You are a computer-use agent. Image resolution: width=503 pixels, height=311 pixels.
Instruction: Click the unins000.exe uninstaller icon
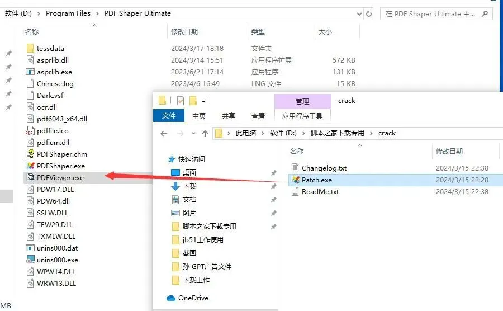point(30,260)
